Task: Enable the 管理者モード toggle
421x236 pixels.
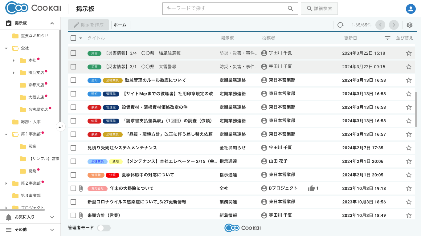Action: point(104,228)
